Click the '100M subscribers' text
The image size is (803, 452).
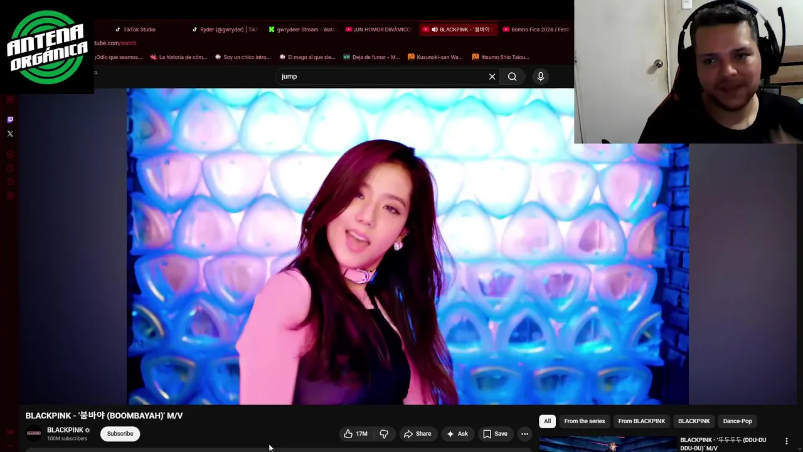click(x=67, y=439)
